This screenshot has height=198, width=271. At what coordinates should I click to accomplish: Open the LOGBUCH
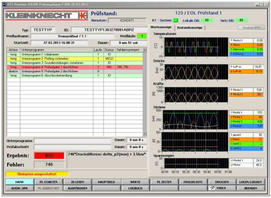tap(135, 188)
